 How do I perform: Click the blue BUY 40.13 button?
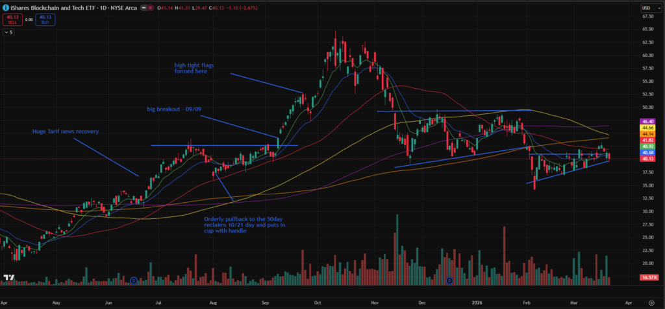(x=45, y=19)
